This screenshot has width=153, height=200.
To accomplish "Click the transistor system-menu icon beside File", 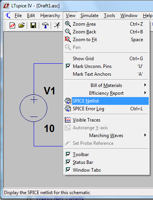I will tap(8, 16).
